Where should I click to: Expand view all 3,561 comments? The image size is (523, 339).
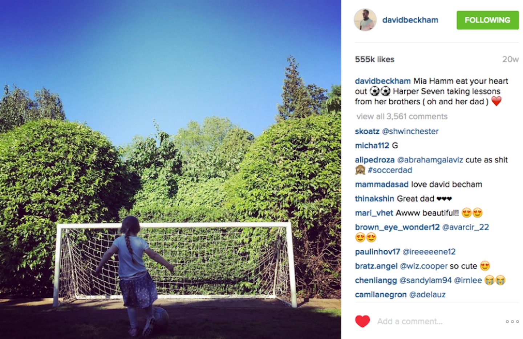point(402,116)
